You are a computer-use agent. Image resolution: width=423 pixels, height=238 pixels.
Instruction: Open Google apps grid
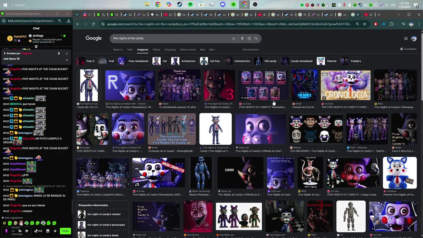tap(406, 38)
